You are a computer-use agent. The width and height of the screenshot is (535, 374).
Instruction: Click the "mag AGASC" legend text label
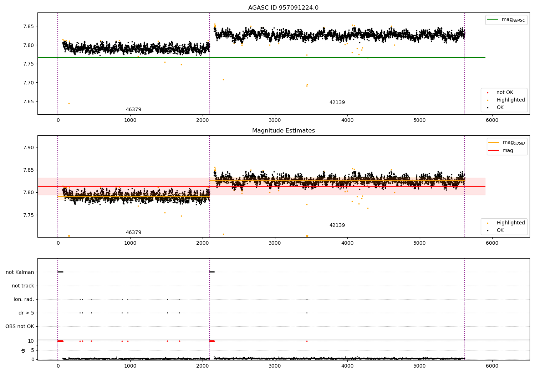click(513, 20)
